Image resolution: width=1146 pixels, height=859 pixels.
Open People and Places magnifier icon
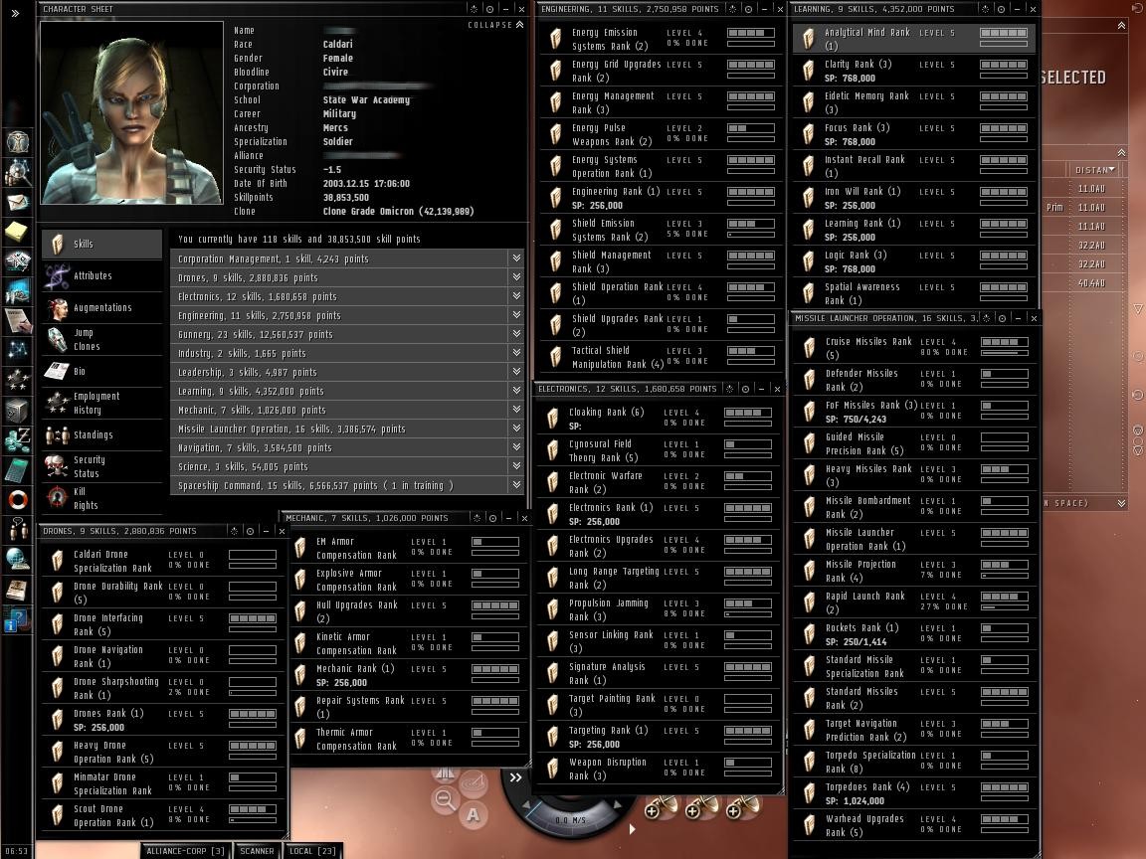[17, 172]
